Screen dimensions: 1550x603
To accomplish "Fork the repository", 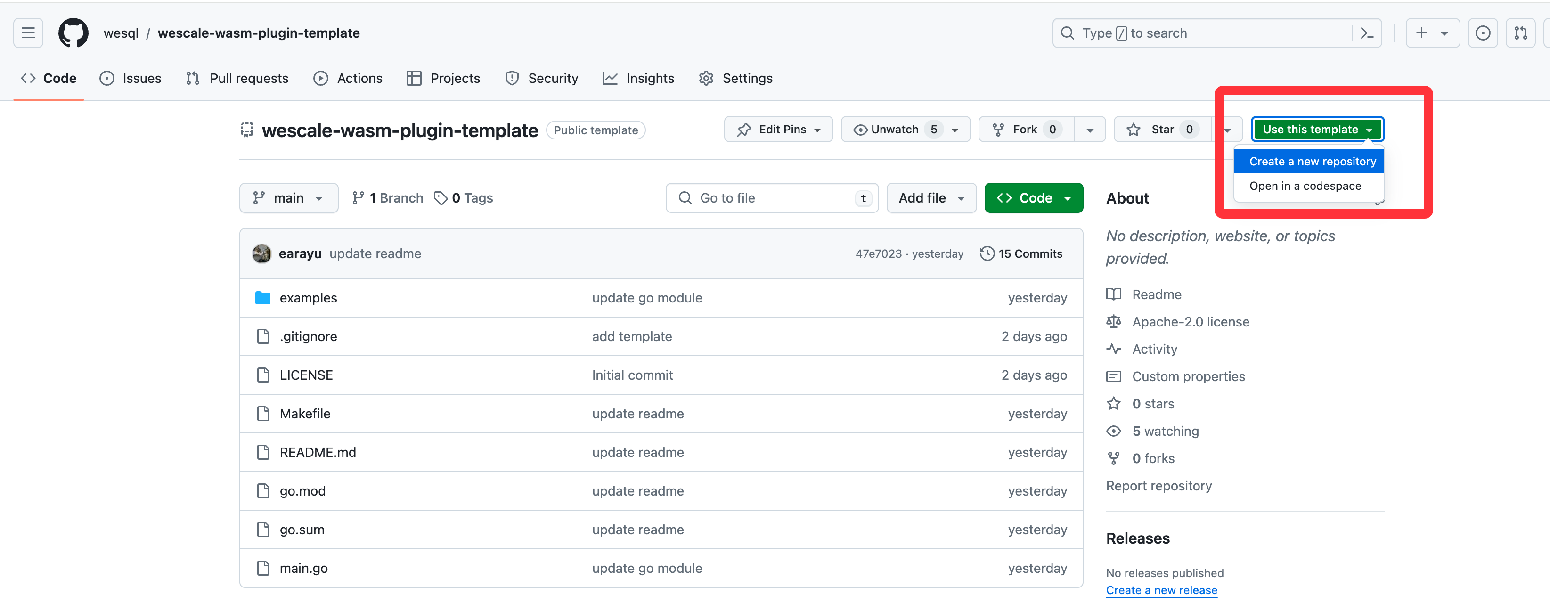I will pos(1027,130).
